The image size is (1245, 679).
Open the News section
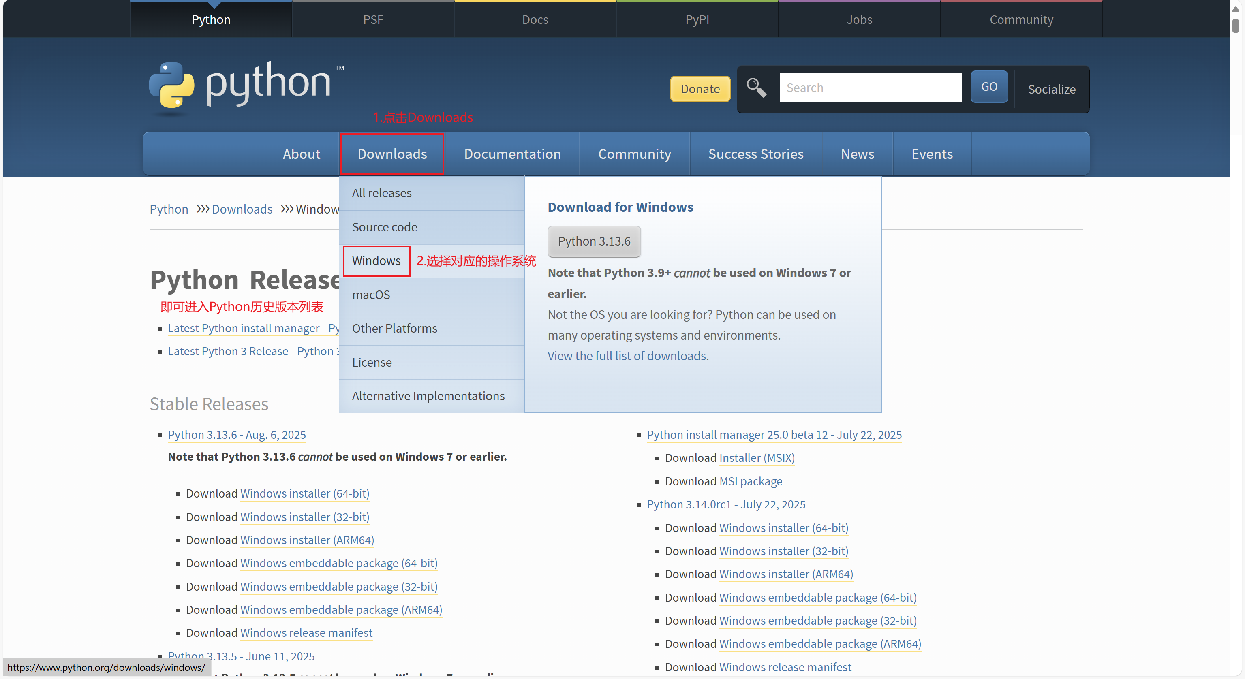click(857, 154)
